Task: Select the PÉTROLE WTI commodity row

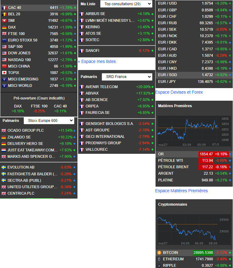Action: pyautogui.click(x=194, y=161)
